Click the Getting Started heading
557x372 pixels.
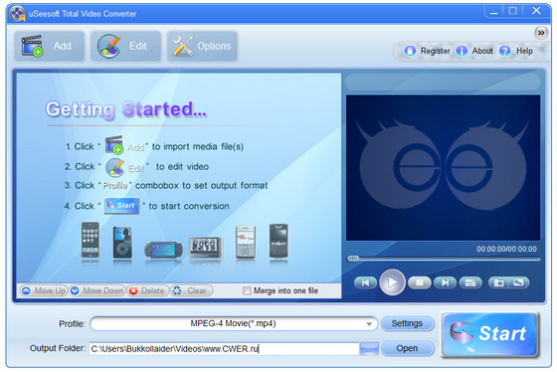pyautogui.click(x=125, y=109)
